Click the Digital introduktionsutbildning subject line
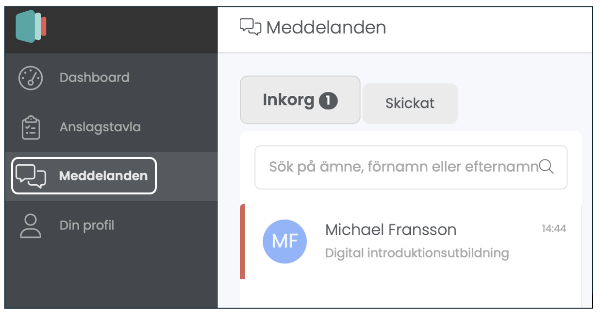Screen dimensions: 601x314 417,253
